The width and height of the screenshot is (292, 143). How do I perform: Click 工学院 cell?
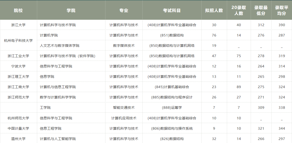pyautogui.click(x=45, y=108)
